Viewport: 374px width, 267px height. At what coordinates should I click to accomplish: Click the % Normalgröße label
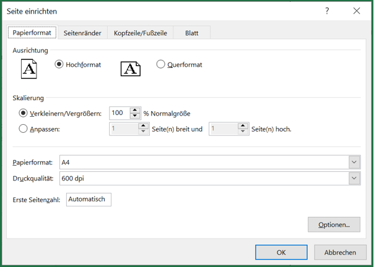tap(167, 114)
